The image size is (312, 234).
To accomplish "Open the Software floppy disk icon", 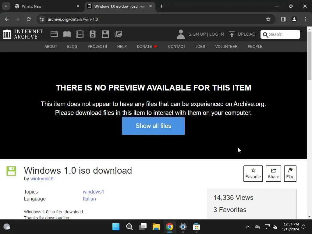I will (105, 34).
